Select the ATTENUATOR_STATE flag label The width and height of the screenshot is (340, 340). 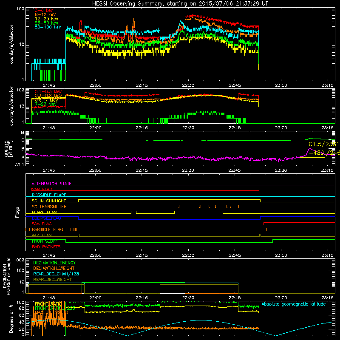click(51, 184)
